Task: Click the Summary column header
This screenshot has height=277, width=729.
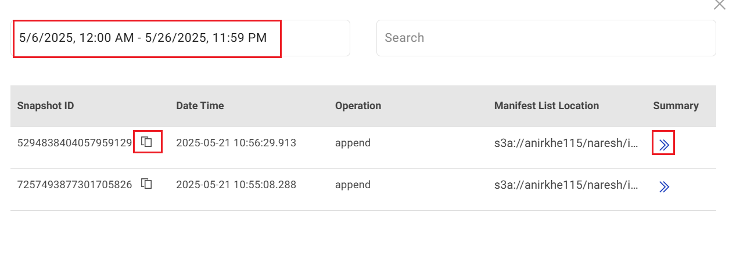Action: click(x=676, y=106)
